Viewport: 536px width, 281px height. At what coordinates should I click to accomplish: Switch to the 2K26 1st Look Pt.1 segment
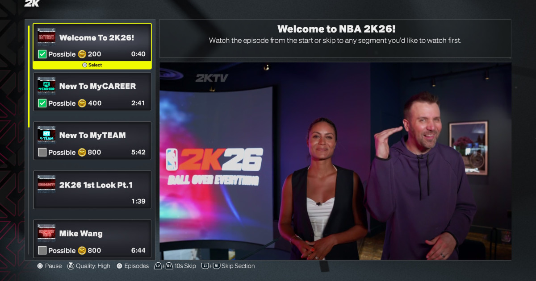(92, 190)
